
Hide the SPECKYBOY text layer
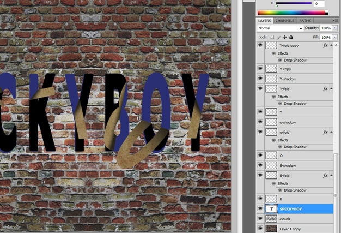(260, 208)
